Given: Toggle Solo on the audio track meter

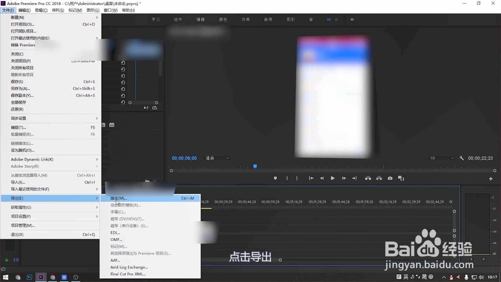Looking at the screenshot, I should 471,259.
